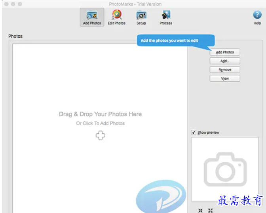The image size is (266, 213).
Task: Click the Remove button
Action: click(225, 70)
